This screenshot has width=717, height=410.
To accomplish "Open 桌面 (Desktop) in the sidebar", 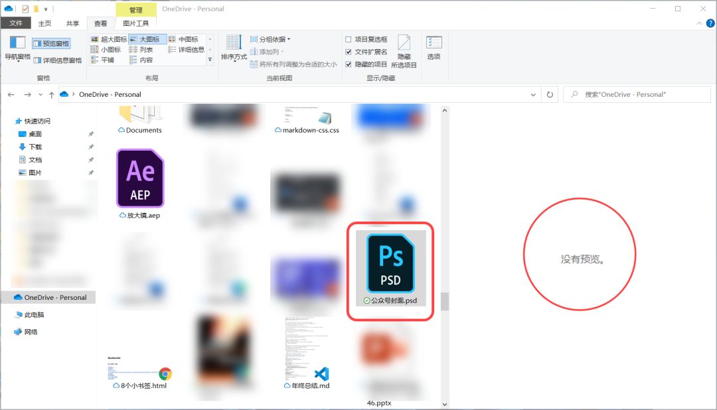I will coord(30,134).
